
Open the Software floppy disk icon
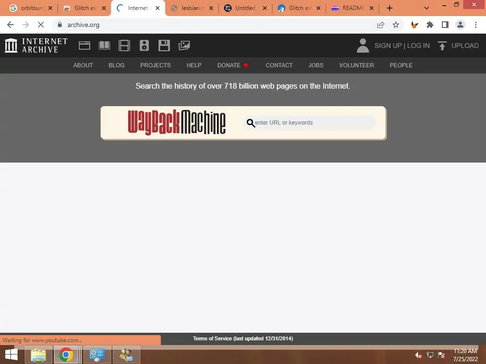[x=164, y=45]
